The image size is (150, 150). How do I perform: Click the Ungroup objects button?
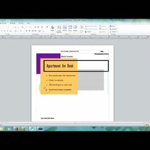[103, 29]
